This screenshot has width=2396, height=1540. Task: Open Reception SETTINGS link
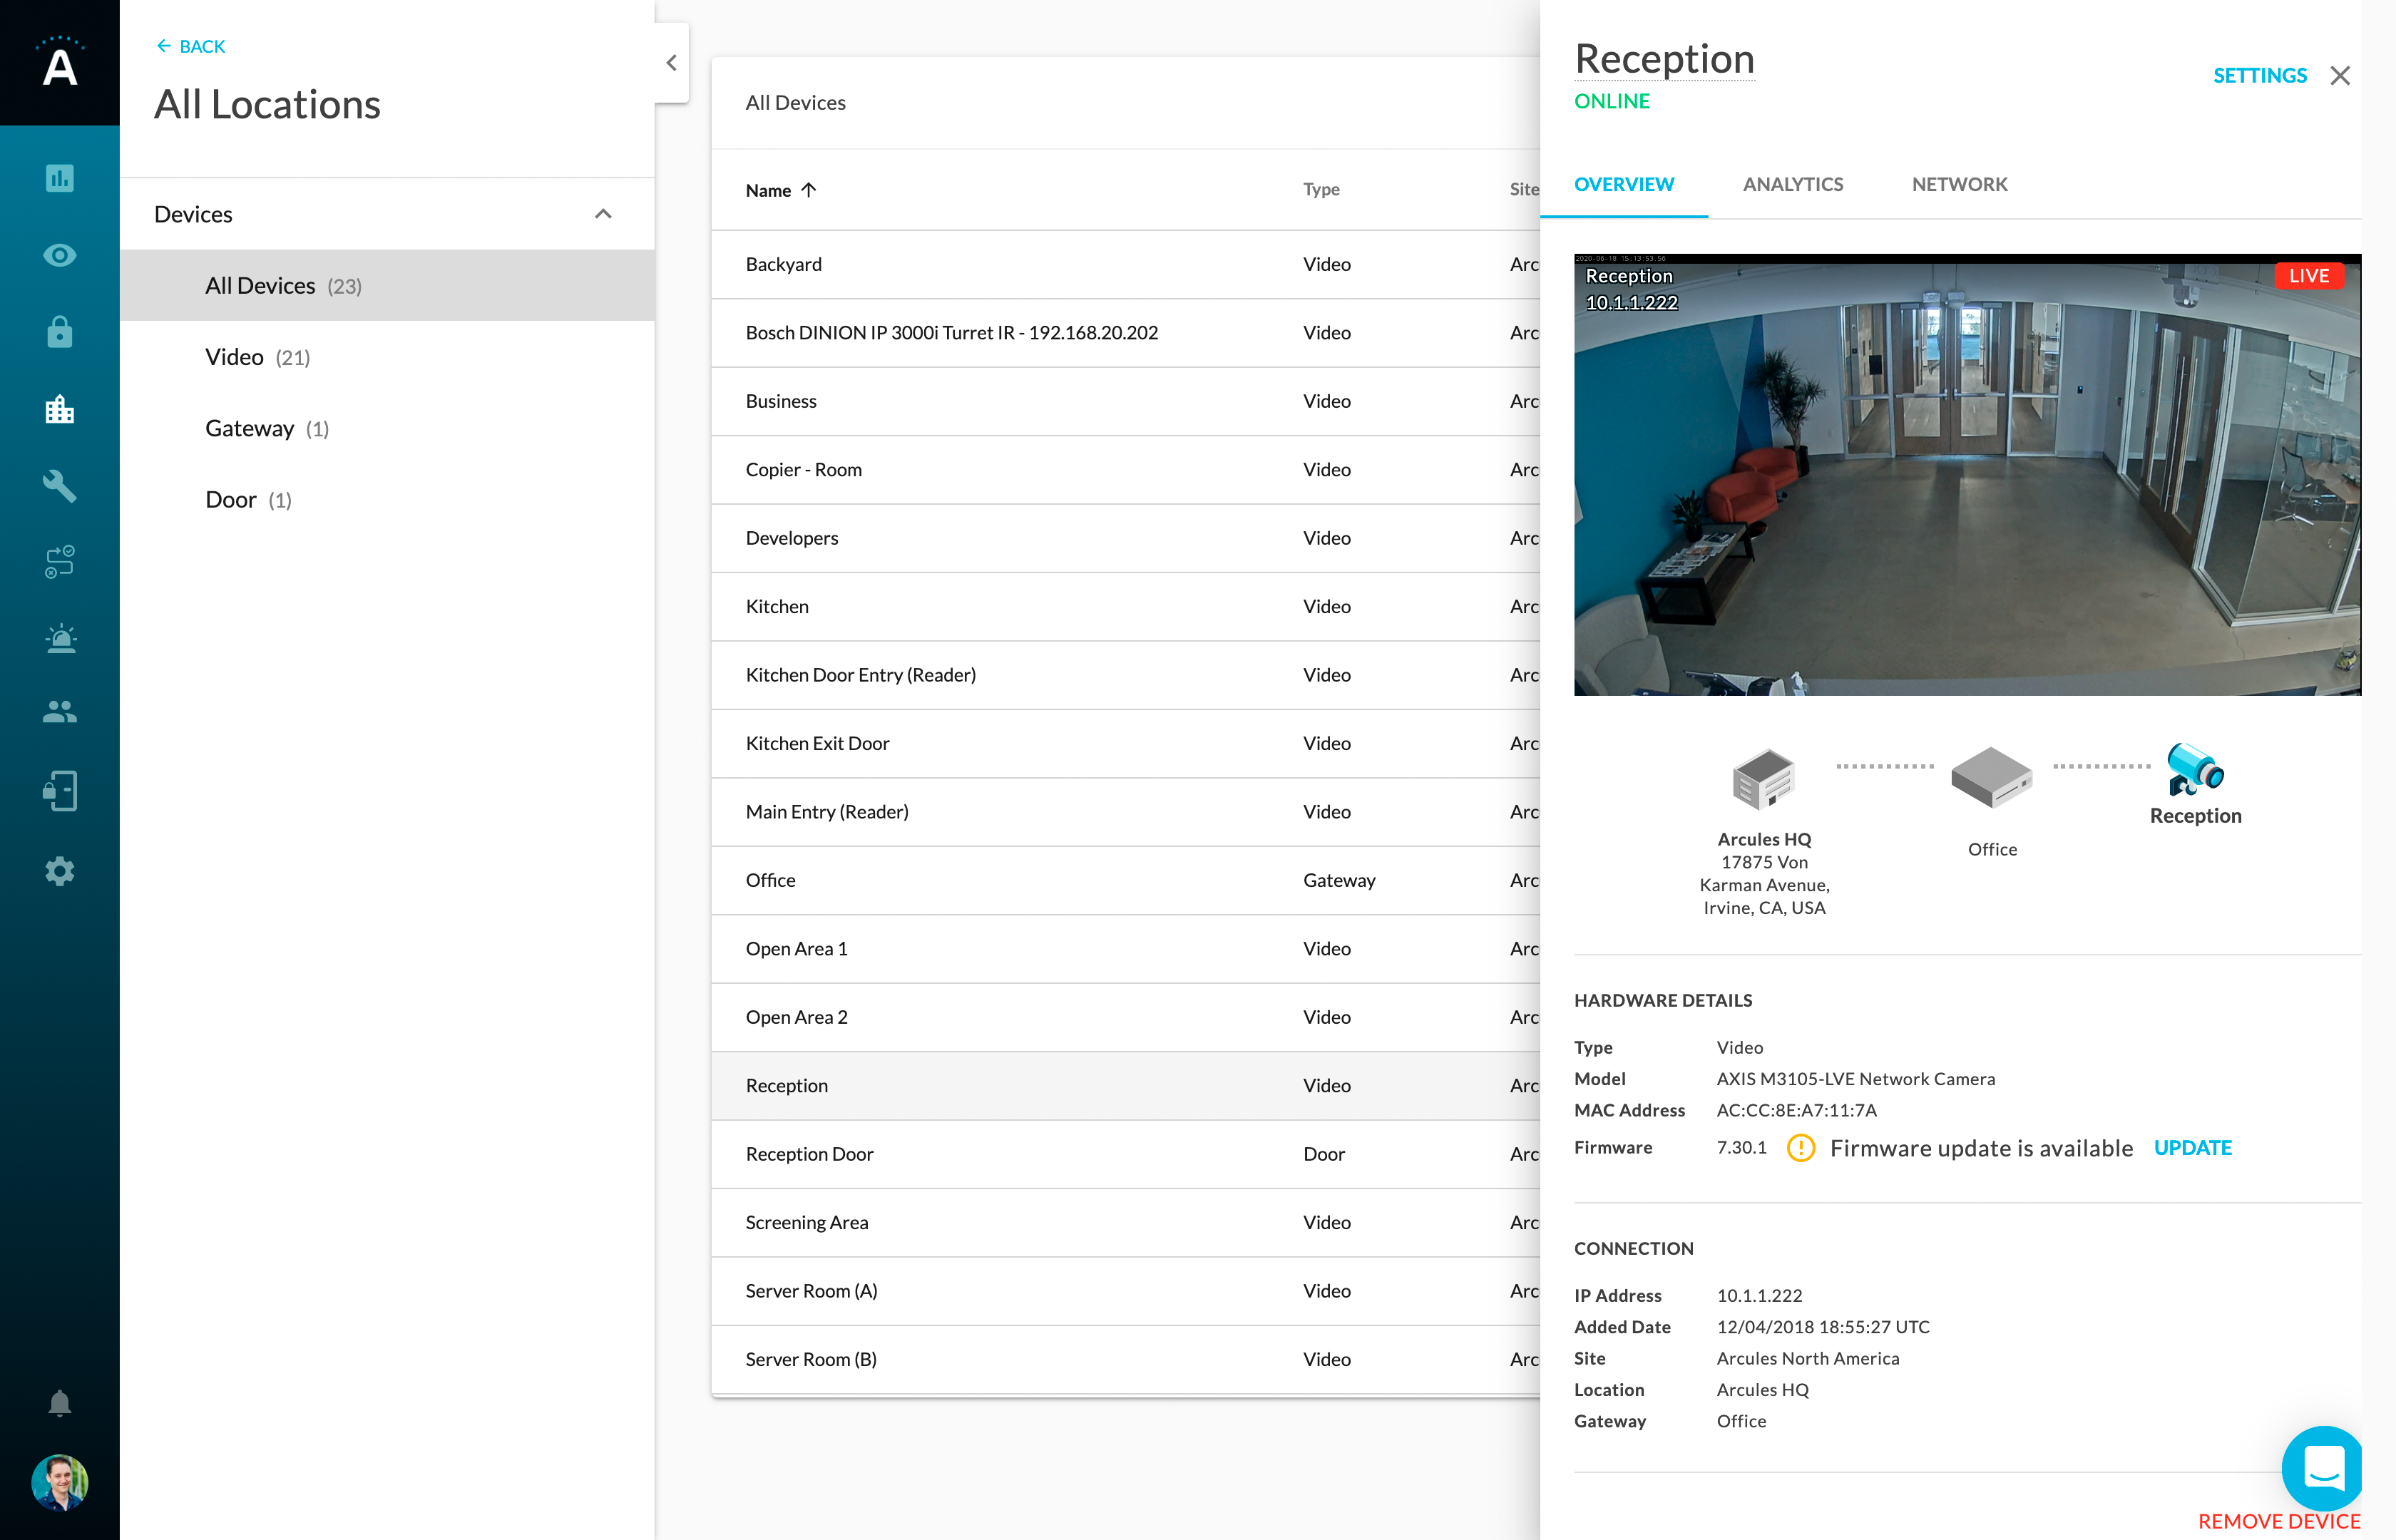pyautogui.click(x=2259, y=76)
